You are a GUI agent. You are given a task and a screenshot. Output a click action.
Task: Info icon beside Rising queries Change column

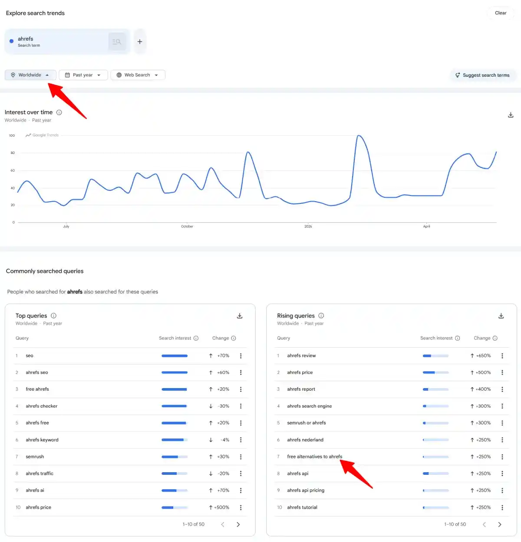coord(495,338)
